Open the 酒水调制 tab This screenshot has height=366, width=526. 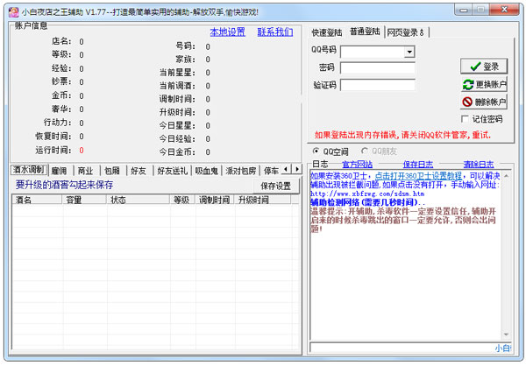point(29,170)
